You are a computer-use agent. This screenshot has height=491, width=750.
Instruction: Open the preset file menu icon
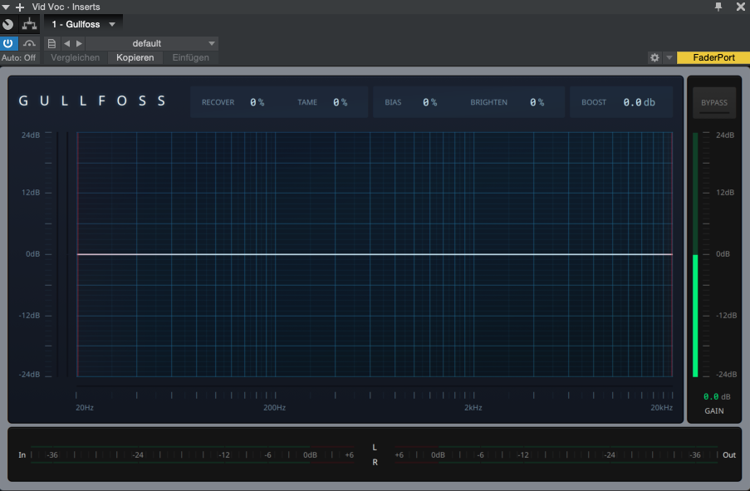51,43
